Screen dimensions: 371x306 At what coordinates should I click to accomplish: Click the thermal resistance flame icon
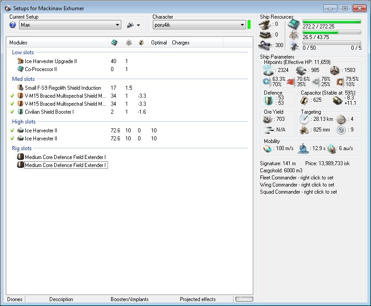click(x=291, y=82)
